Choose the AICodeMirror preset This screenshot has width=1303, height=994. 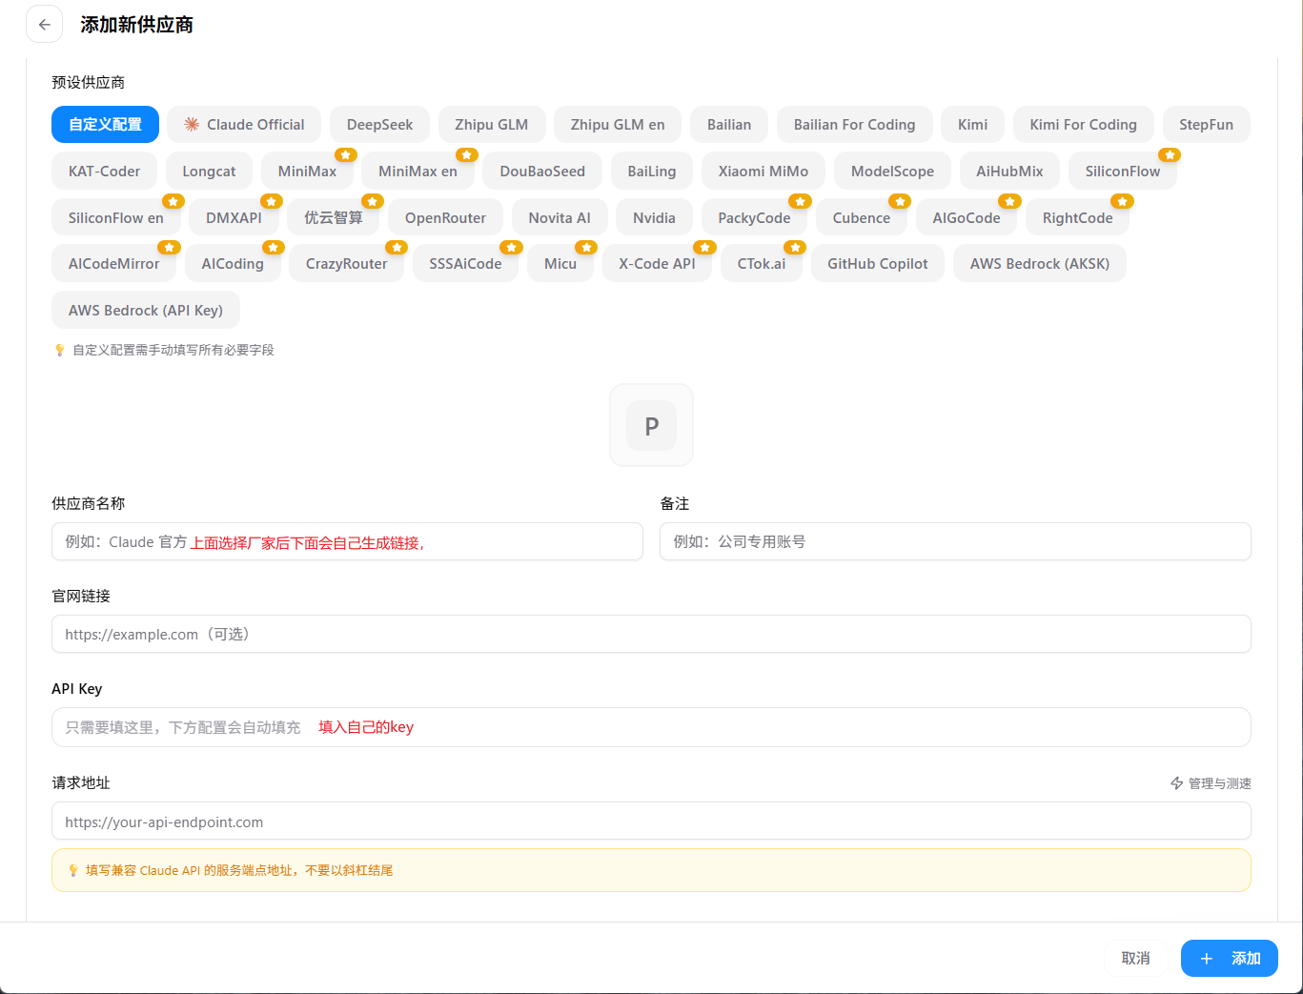pyautogui.click(x=113, y=264)
